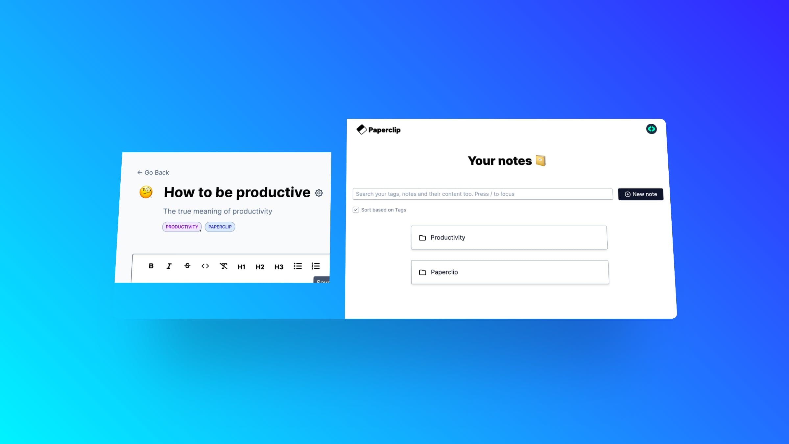The width and height of the screenshot is (789, 444).
Task: Click the clear formatting icon
Action: pos(224,266)
